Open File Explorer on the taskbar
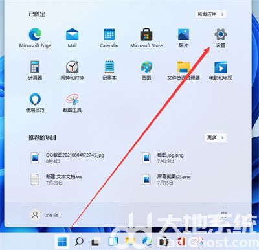The width and height of the screenshot is (259, 250). (130, 242)
